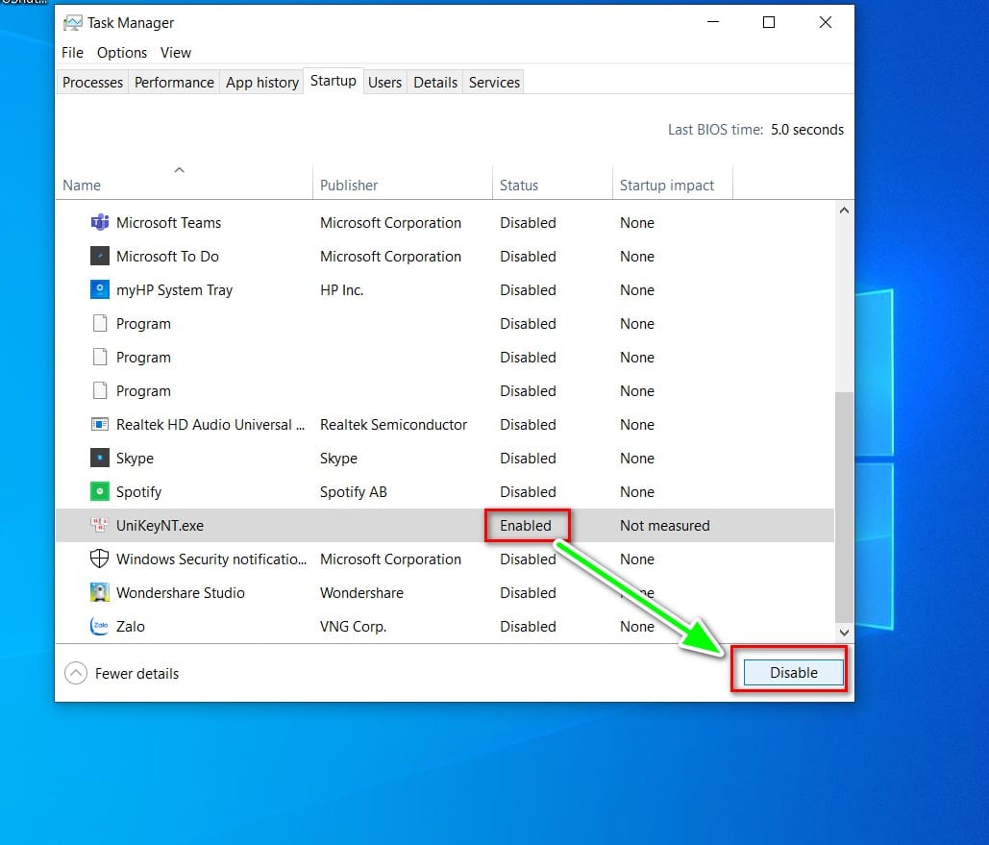Sort by the Status column header
Screen dimensions: 989x845
[x=553, y=185]
